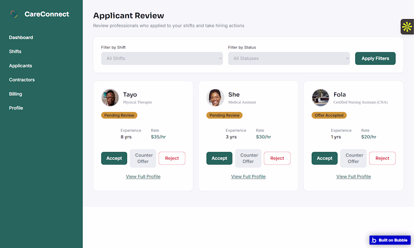This screenshot has height=248, width=414.
Task: Expand the Filter by Shift dropdown
Action: tap(162, 58)
